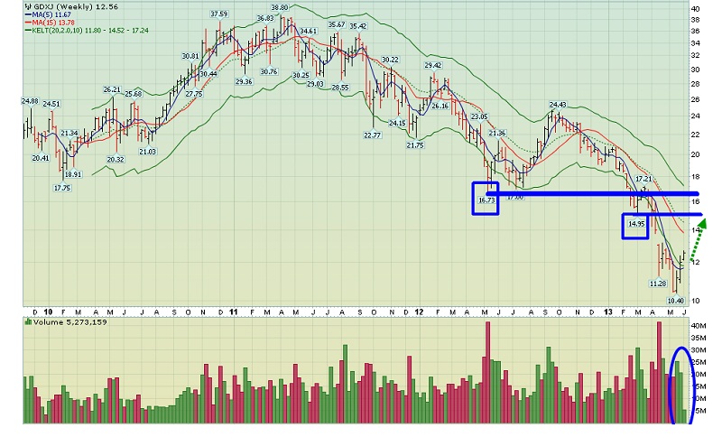Click the 35M tick on volume axis

coord(699,338)
